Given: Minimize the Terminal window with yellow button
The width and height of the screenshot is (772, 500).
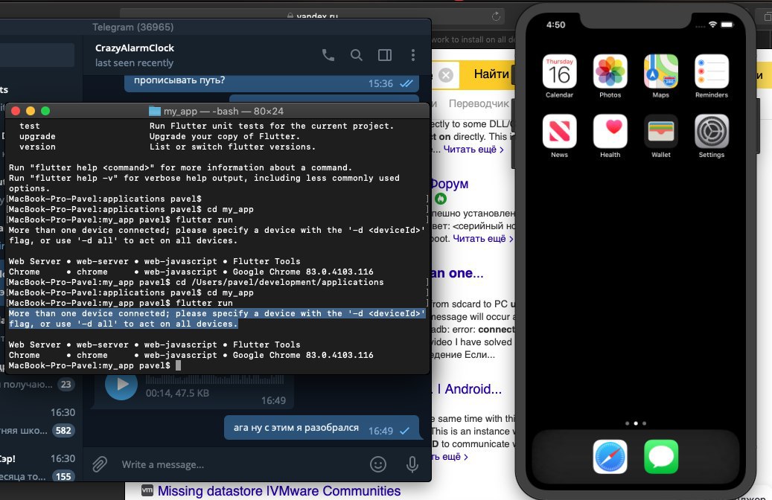Looking at the screenshot, I should point(31,111).
